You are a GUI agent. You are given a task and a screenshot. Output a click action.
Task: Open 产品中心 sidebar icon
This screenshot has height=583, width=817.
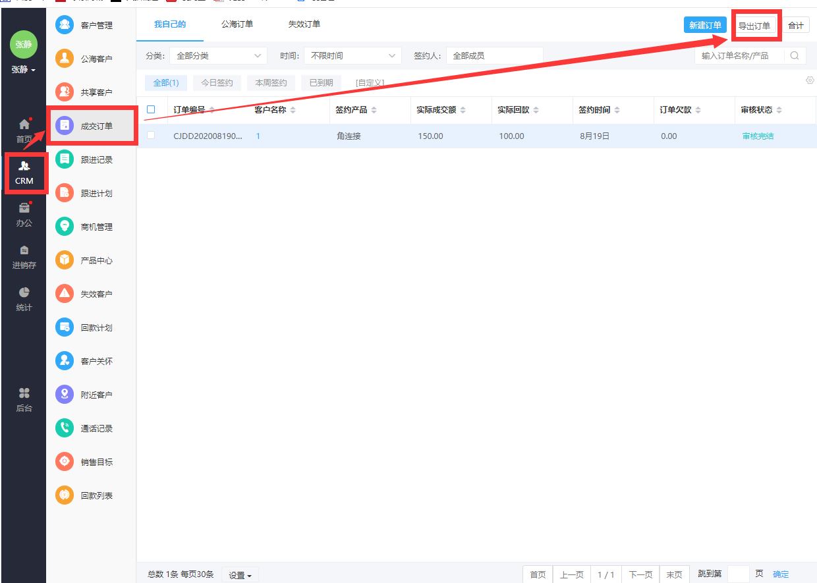[x=65, y=260]
